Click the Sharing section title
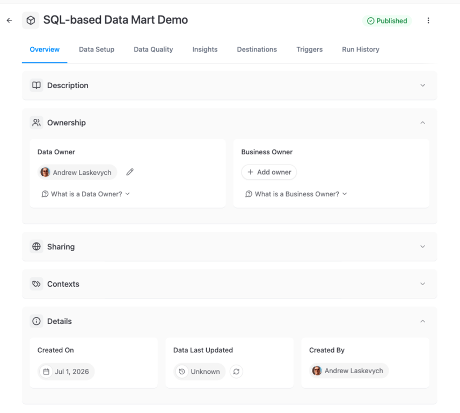 click(61, 247)
